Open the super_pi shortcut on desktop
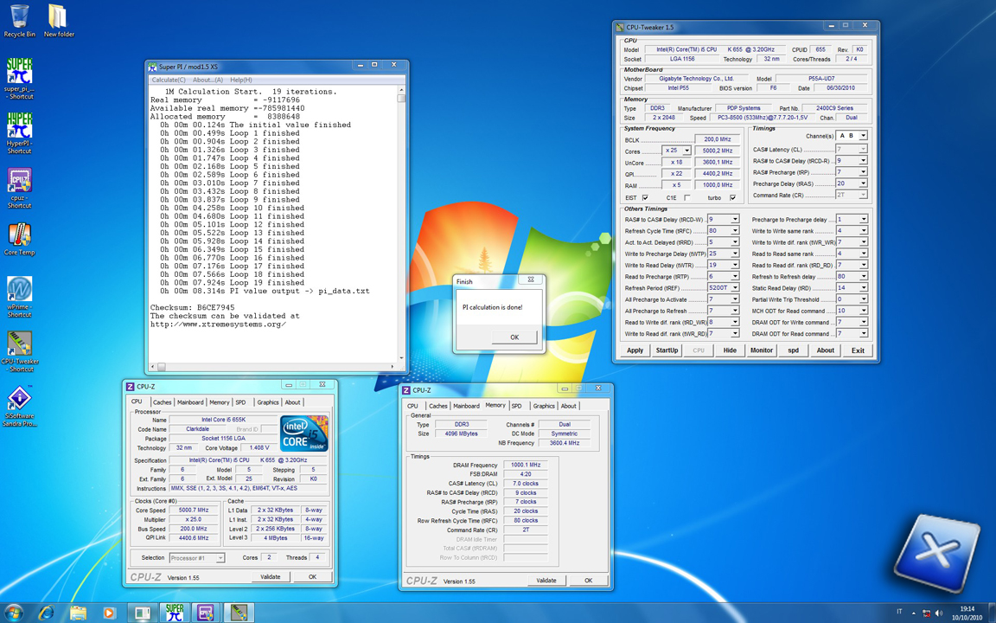The width and height of the screenshot is (996, 623). (19, 73)
